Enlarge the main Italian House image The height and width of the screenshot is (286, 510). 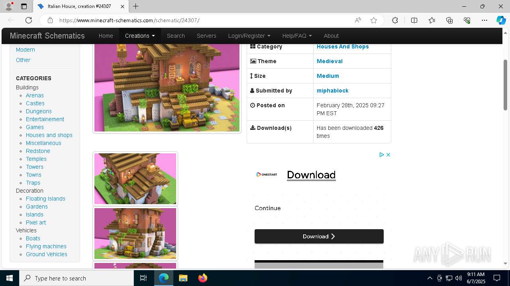coord(167,87)
